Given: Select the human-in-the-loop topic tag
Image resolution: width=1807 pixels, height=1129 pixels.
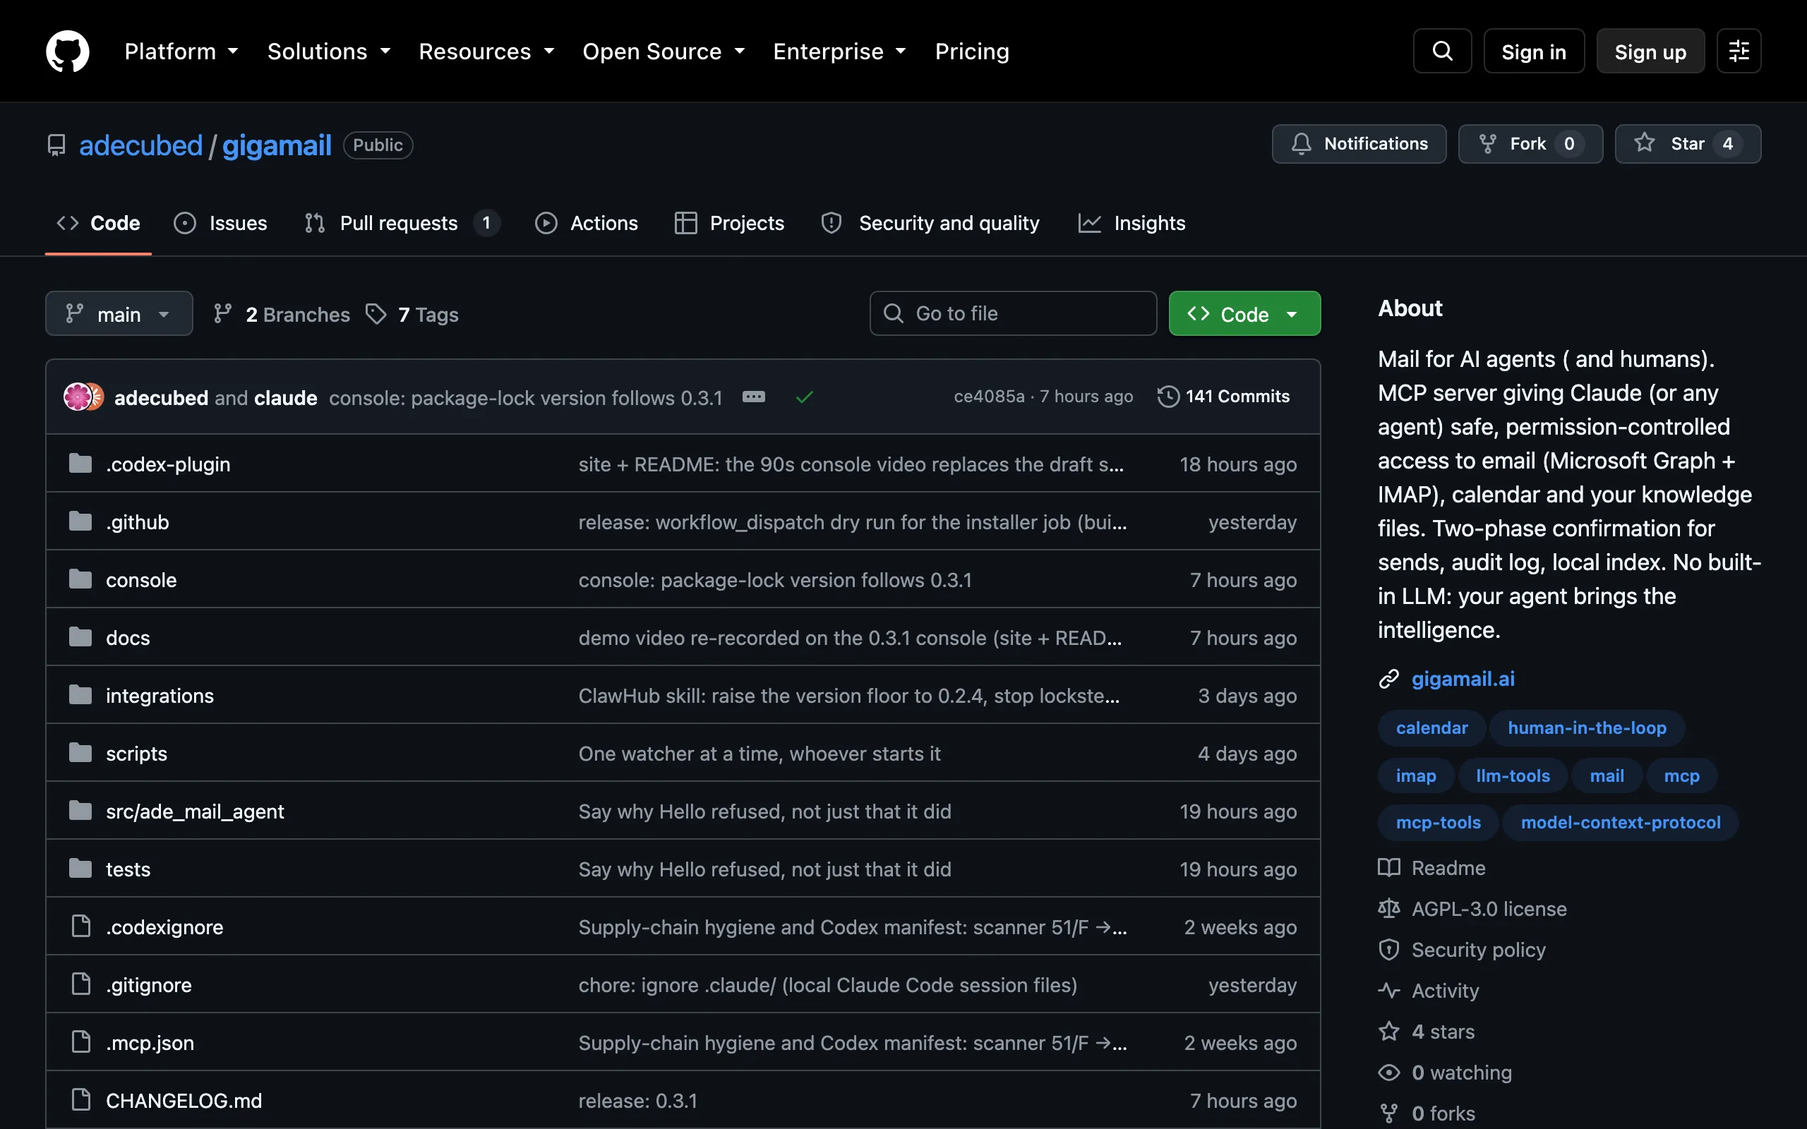Looking at the screenshot, I should [1587, 728].
